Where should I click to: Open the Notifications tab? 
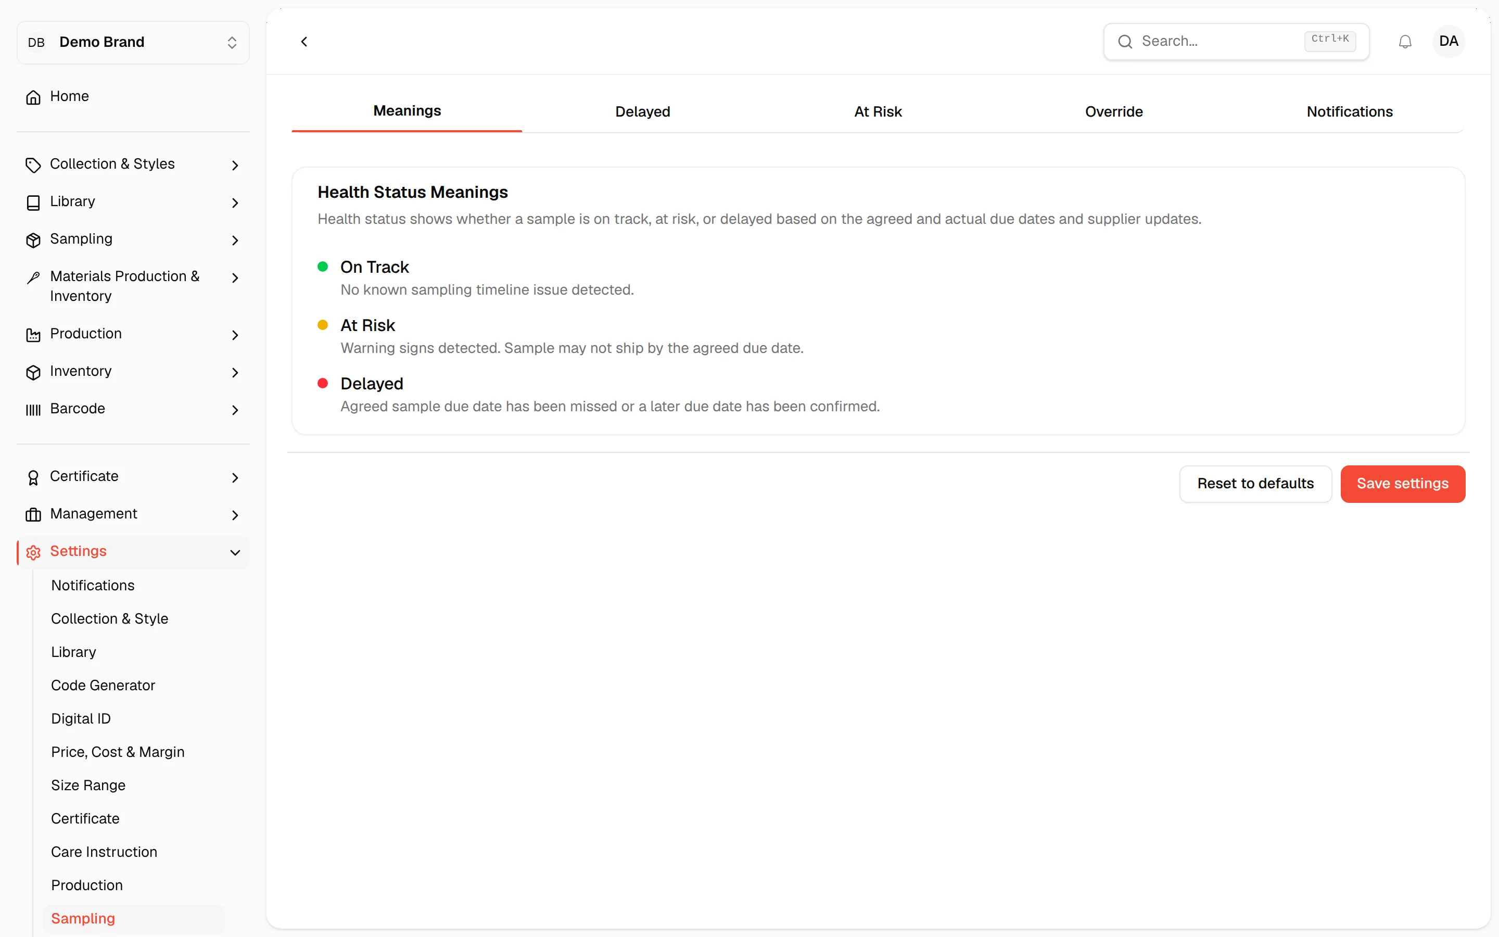(x=1349, y=111)
